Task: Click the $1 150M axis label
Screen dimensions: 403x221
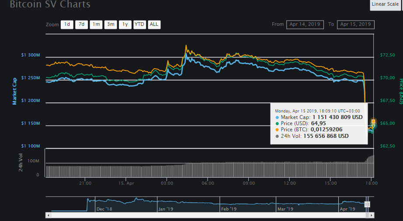Action: point(31,123)
